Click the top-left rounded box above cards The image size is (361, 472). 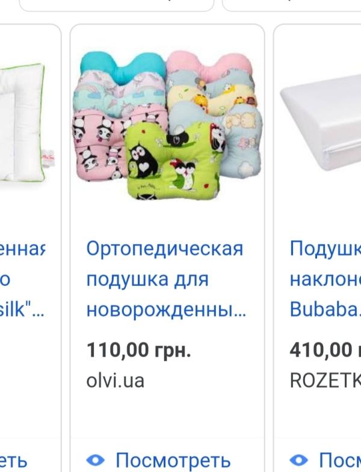[x=117, y=5]
